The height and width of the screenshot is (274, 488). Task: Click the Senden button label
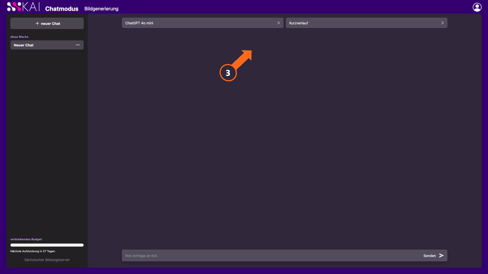[x=430, y=256]
